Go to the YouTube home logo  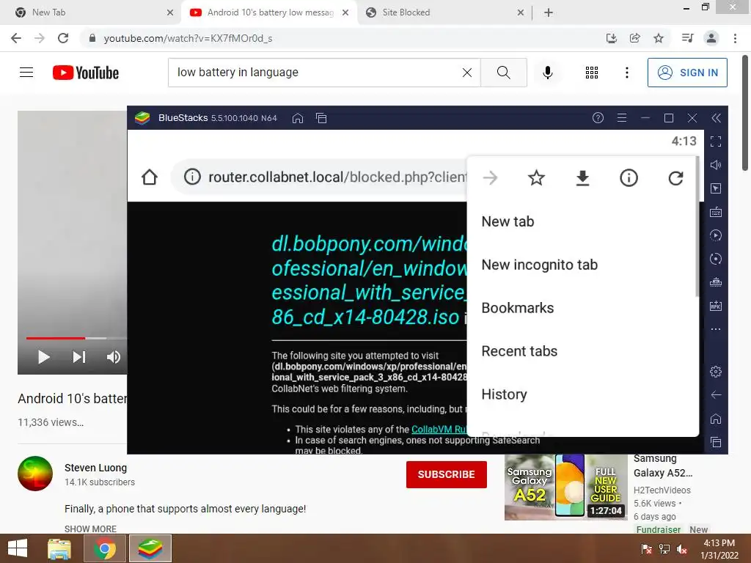click(x=86, y=73)
